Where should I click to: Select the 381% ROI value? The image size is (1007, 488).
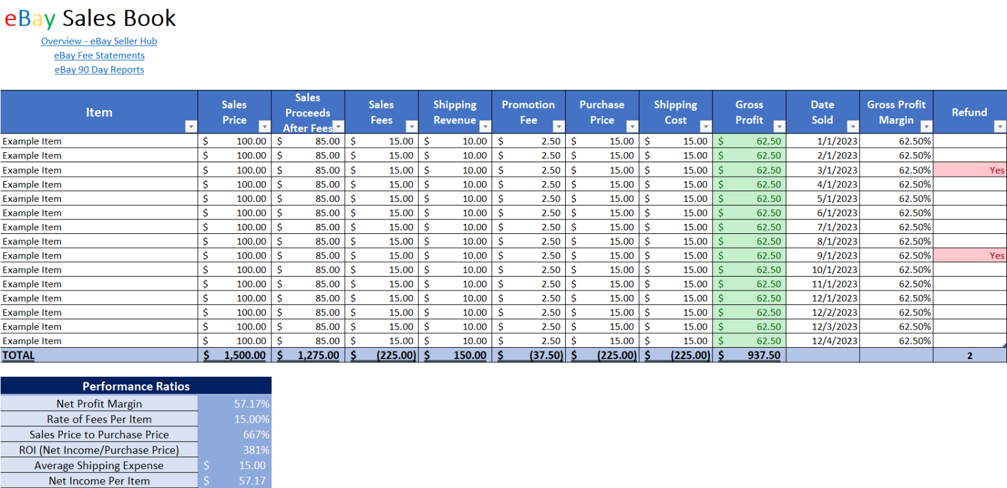pos(235,450)
